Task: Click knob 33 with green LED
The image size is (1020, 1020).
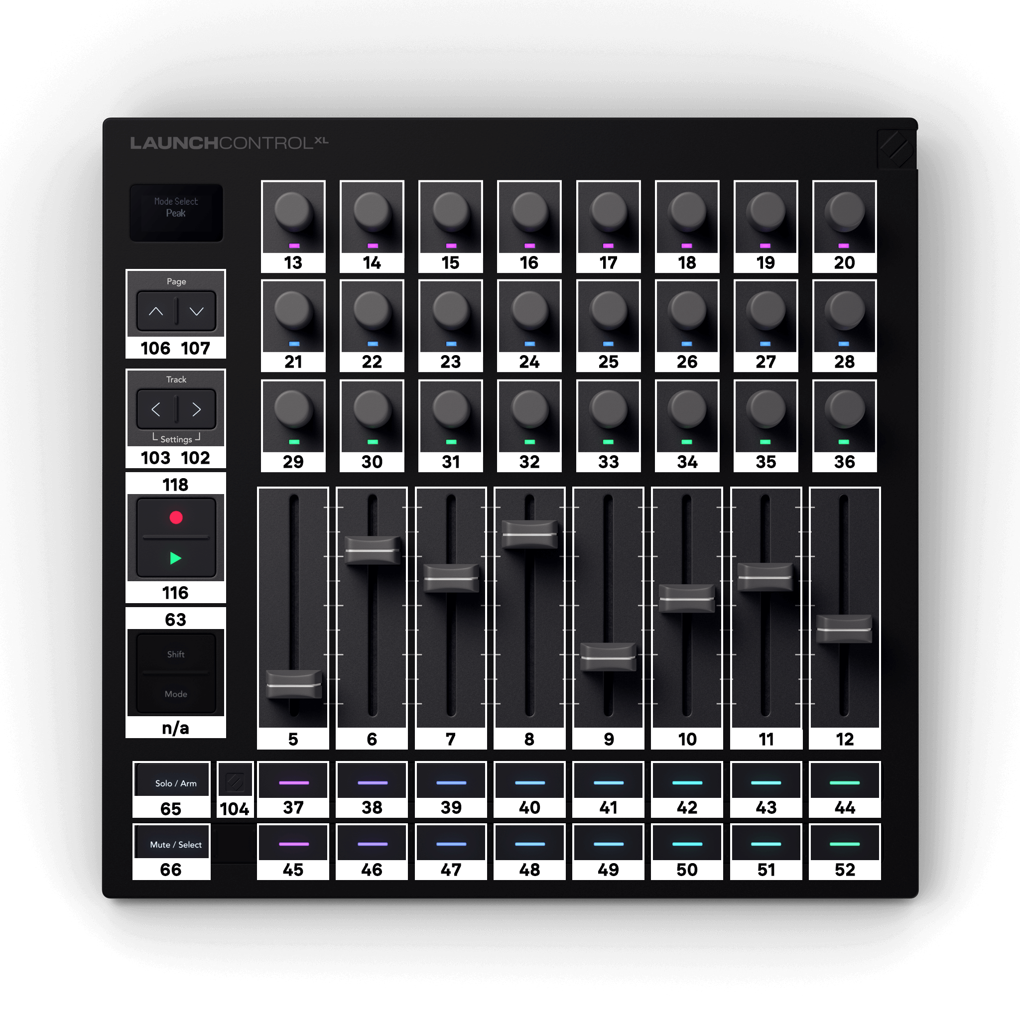Action: tap(608, 410)
